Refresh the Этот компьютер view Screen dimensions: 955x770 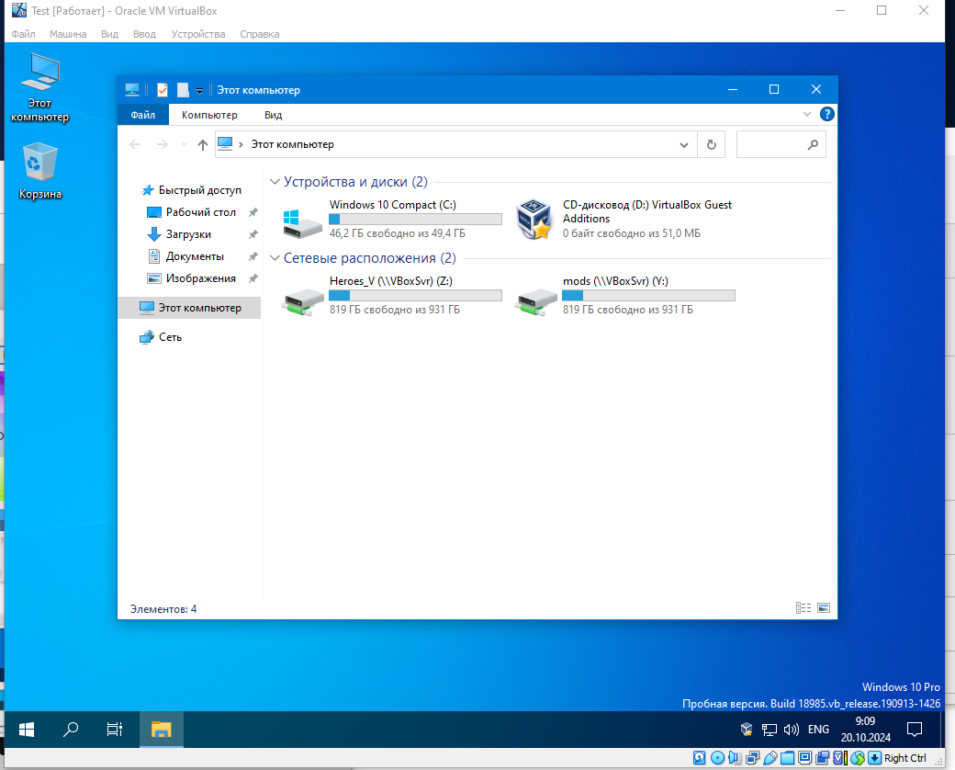pos(711,144)
